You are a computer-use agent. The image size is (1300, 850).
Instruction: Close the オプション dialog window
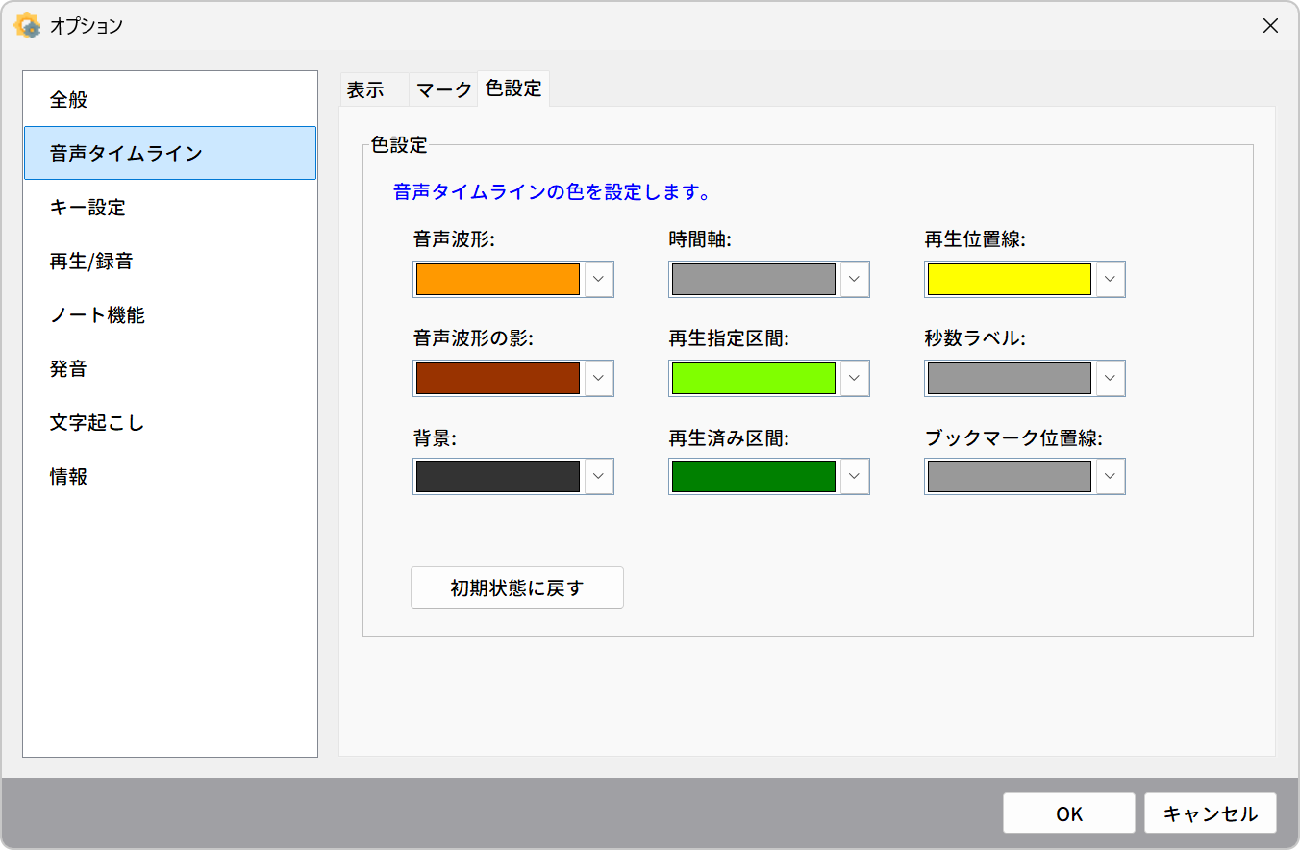pyautogui.click(x=1270, y=26)
